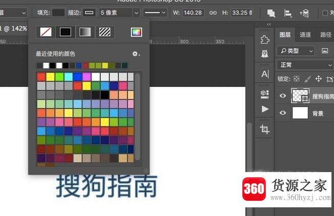Open the swatches gear settings menu

click(136, 54)
